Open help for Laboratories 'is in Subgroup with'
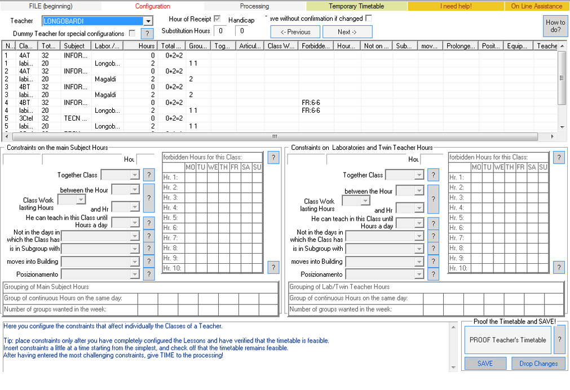 point(433,249)
